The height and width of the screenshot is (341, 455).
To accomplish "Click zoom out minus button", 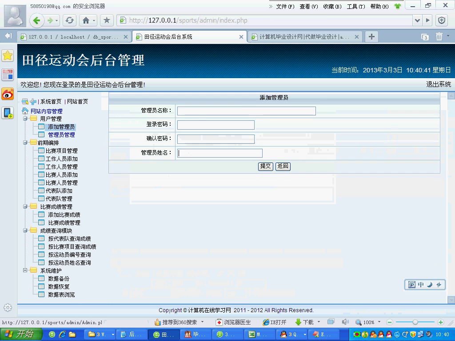I will pyautogui.click(x=390, y=322).
